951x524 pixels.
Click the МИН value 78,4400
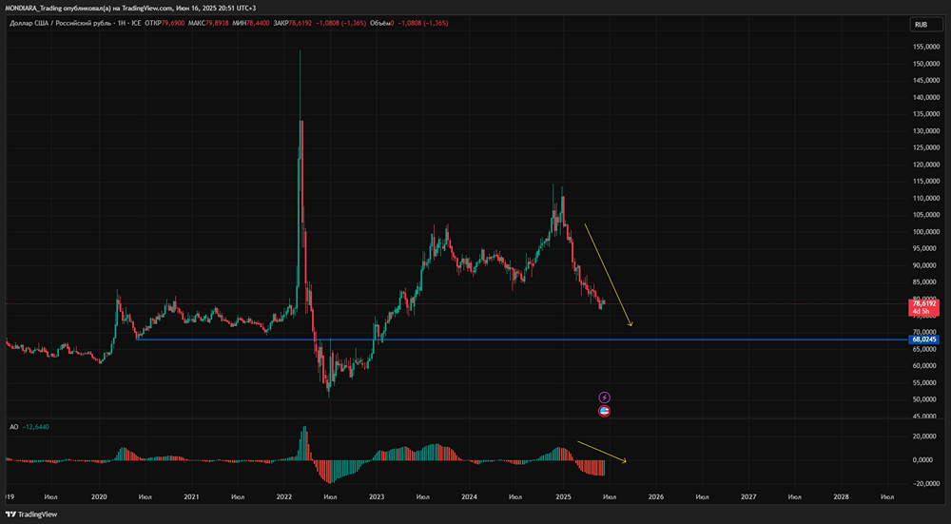click(x=259, y=23)
